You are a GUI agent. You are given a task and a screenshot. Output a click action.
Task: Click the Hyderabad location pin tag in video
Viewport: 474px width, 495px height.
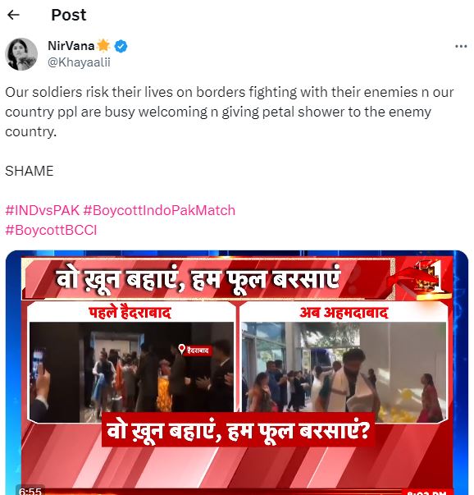(x=194, y=350)
